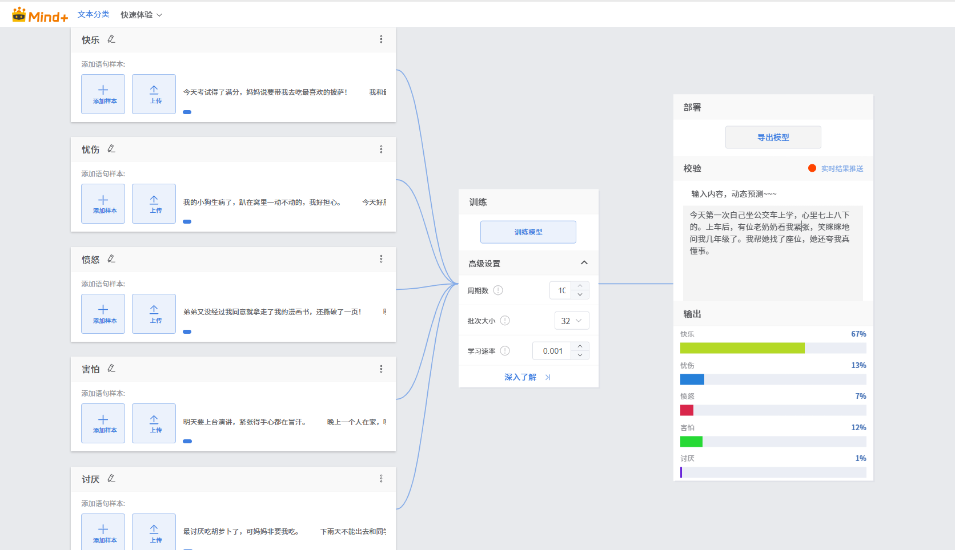
Task: Open the 批次大小 dropdown showing 32
Action: (x=571, y=321)
